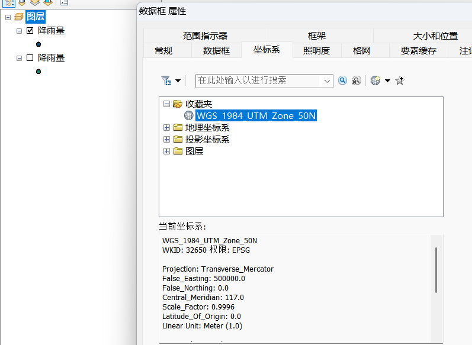Screen dimensions: 472x345
Task: Switch to the 要素缓存 tab
Action: click(419, 50)
